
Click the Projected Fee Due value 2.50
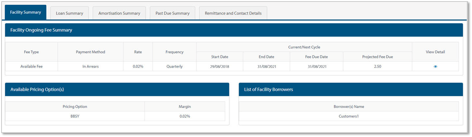point(377,66)
